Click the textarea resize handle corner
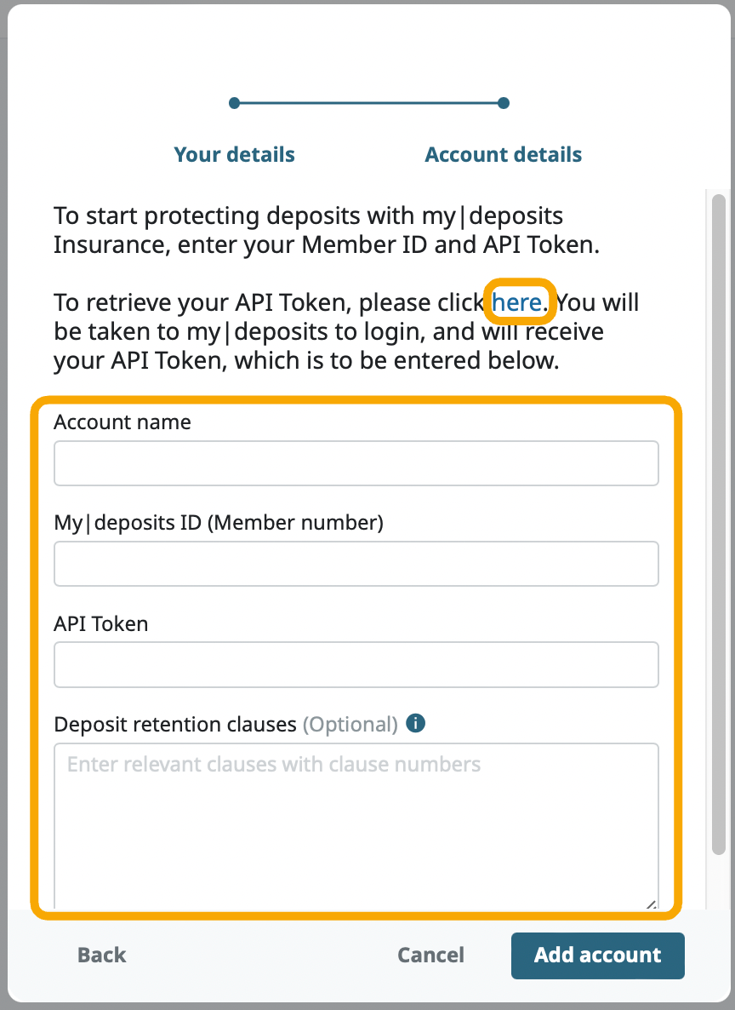Image resolution: width=735 pixels, height=1010 pixels. pyautogui.click(x=651, y=905)
